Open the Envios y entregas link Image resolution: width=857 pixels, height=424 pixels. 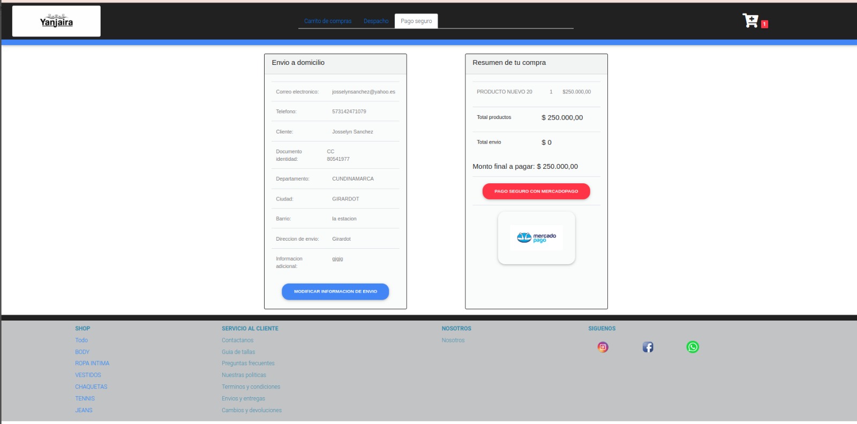[x=243, y=399]
